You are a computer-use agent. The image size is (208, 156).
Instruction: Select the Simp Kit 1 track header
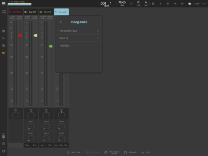pyautogui.click(x=31, y=12)
